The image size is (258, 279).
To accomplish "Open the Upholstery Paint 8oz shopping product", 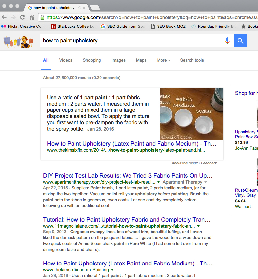I will 246,134.
